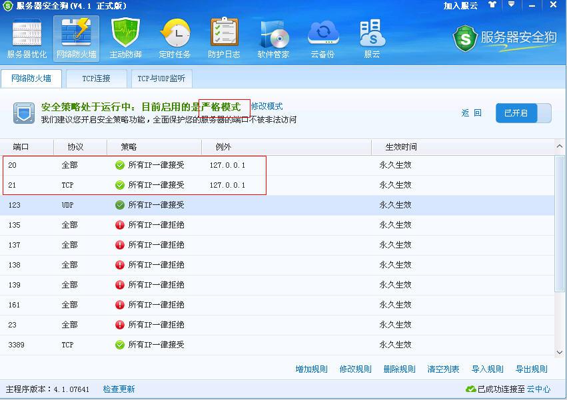Select port 137 in the port column
The width and height of the screenshot is (567, 400).
[15, 245]
